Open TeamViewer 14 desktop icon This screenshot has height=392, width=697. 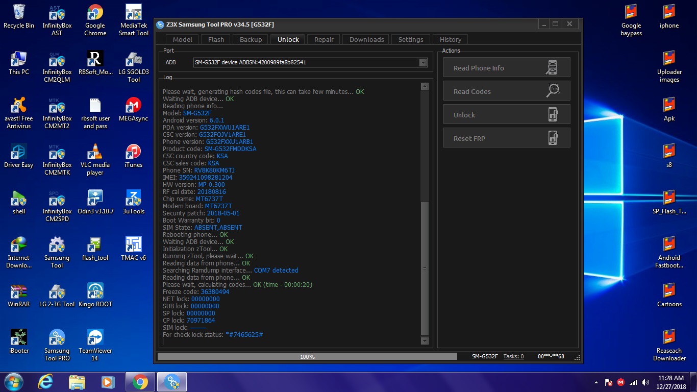95,346
